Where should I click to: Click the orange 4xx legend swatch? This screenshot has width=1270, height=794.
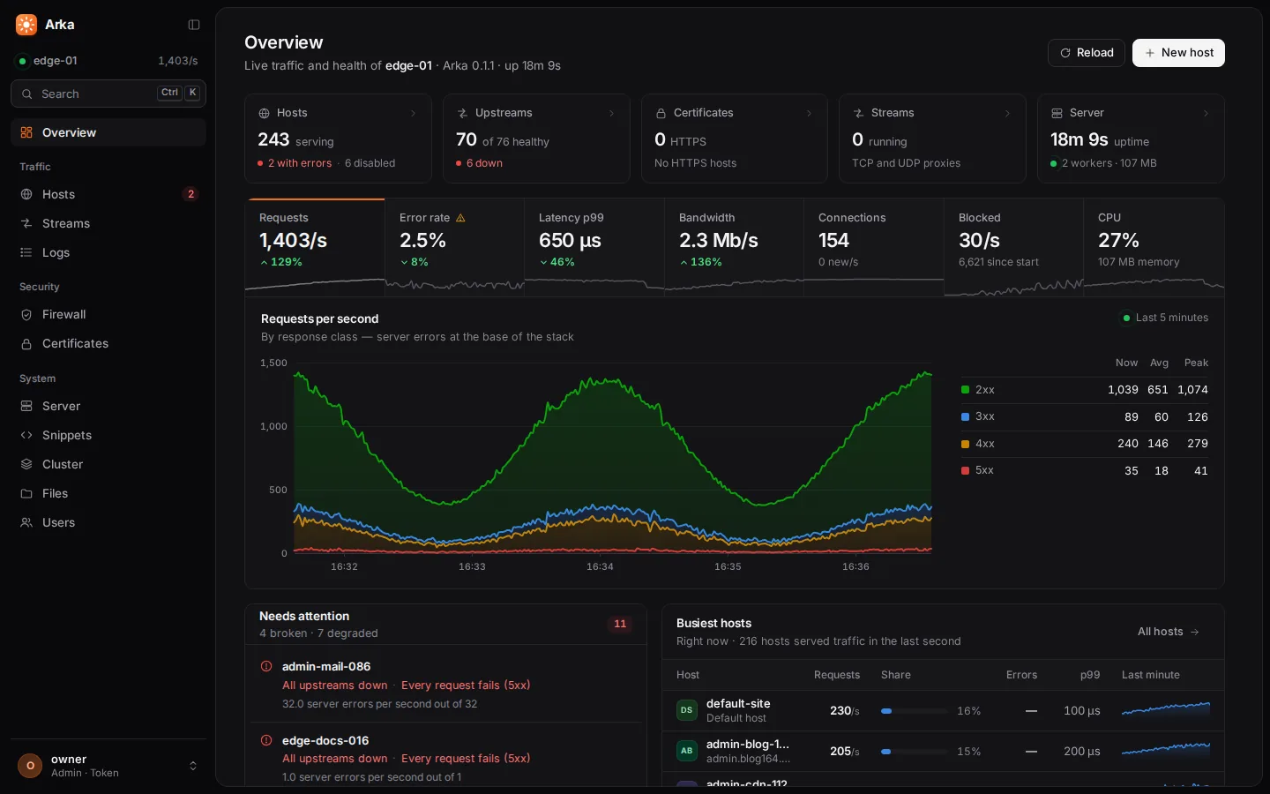[x=965, y=444]
